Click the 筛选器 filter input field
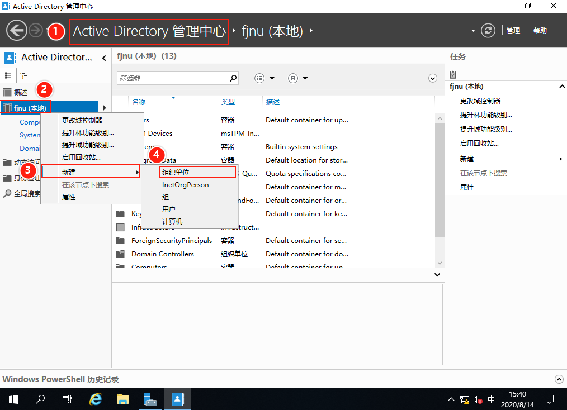 [x=173, y=78]
